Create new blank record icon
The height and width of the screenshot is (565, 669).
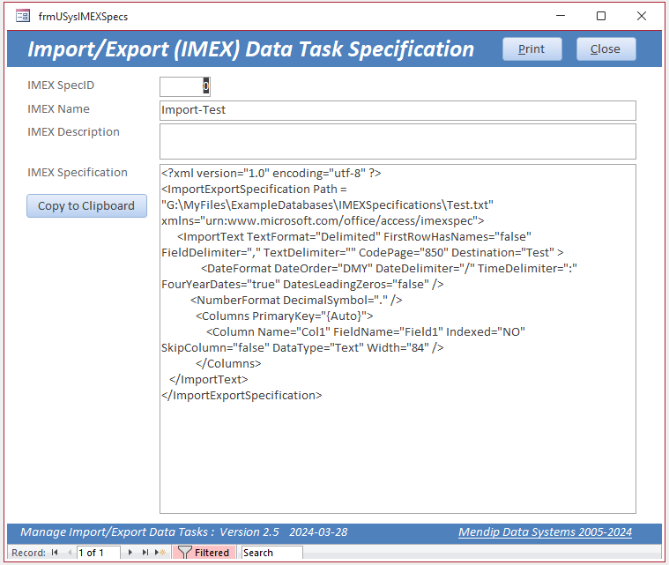(x=160, y=552)
